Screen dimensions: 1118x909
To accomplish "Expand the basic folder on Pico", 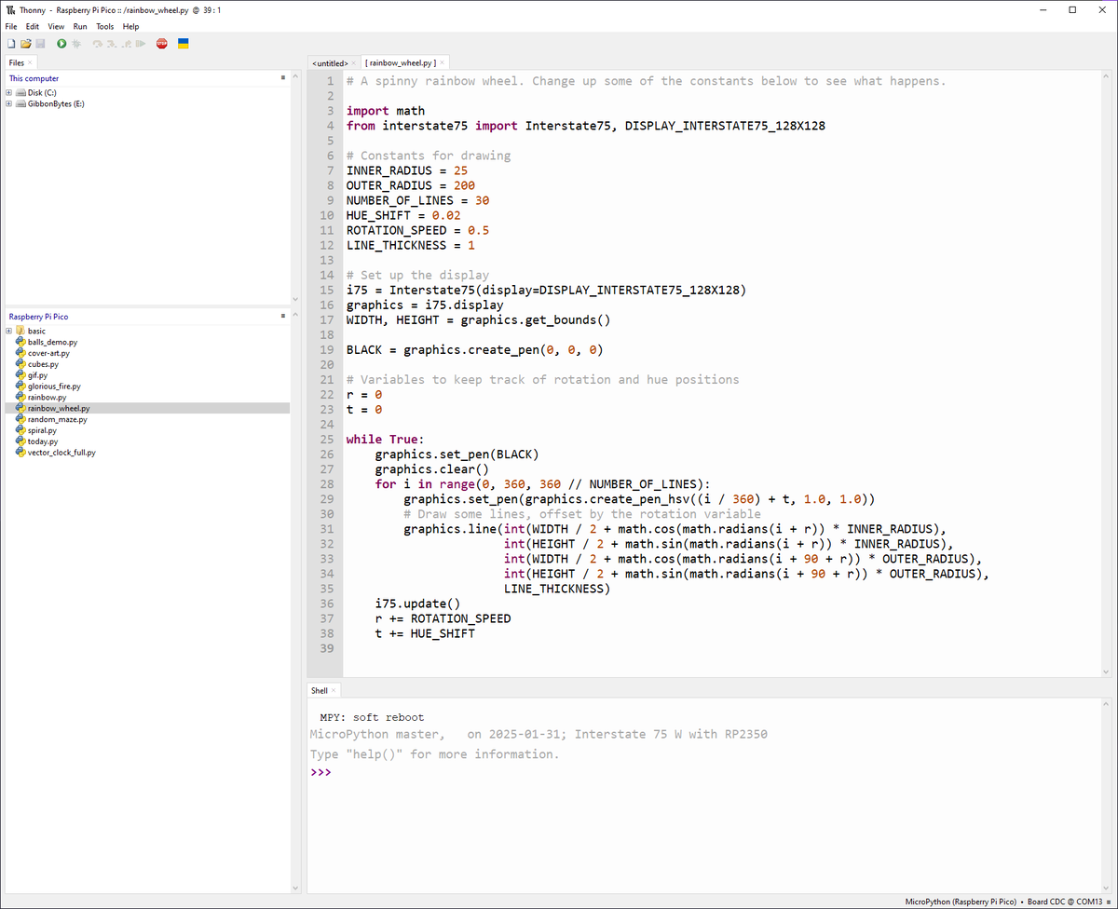I will click(x=9, y=331).
